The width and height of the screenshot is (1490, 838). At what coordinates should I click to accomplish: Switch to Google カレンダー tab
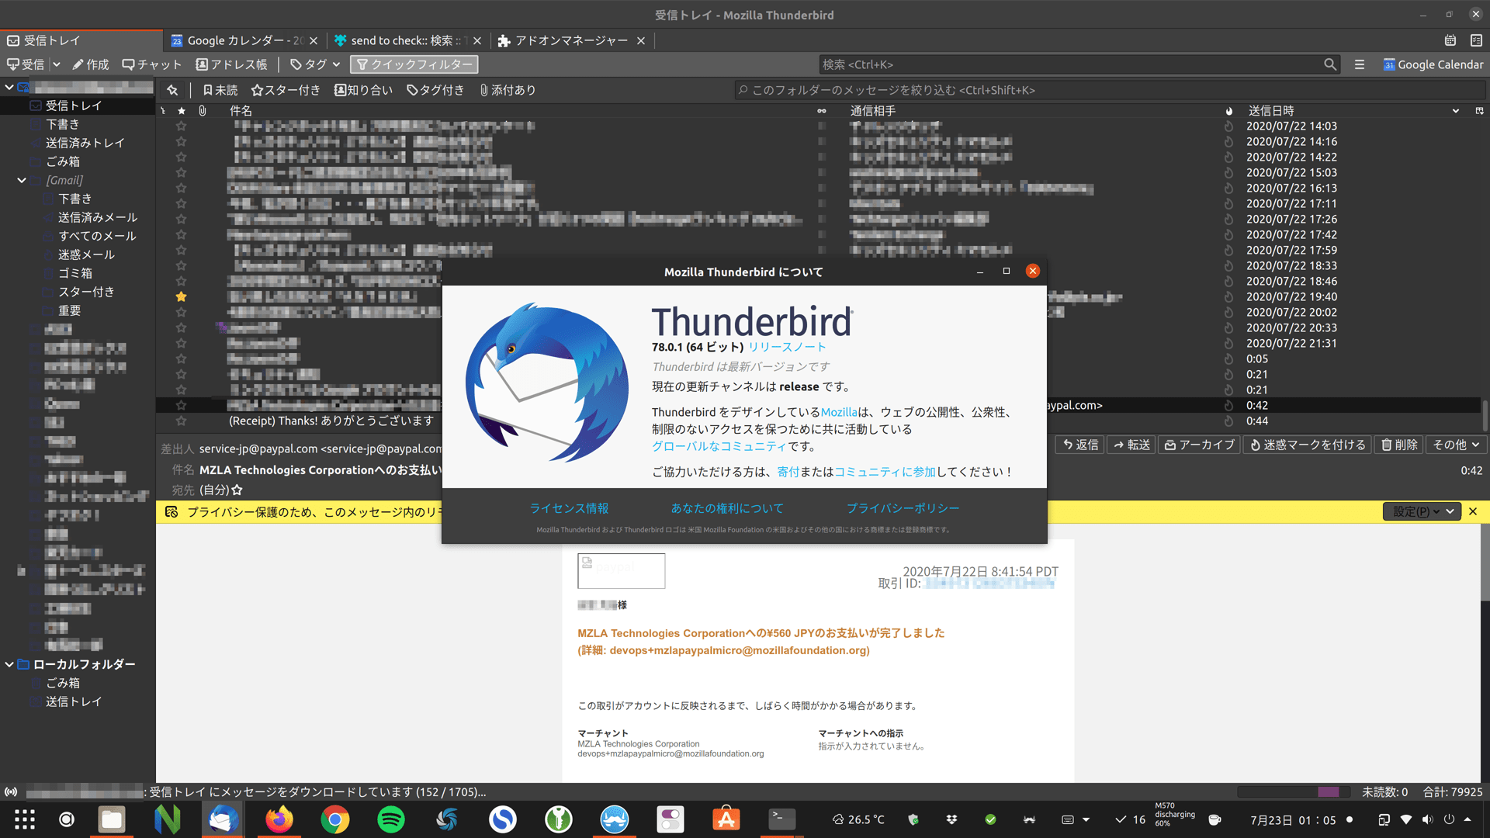[245, 40]
